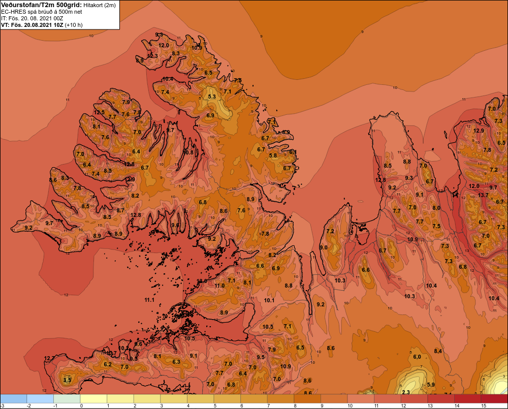Click the legend scale label '-3'
The image size is (508, 409).
[x=2, y=406]
